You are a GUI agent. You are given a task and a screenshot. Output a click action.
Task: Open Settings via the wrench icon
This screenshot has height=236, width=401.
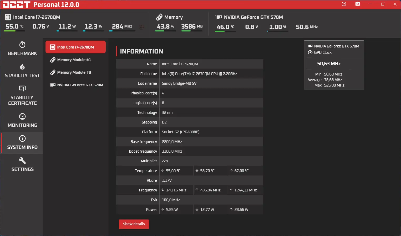point(22,160)
